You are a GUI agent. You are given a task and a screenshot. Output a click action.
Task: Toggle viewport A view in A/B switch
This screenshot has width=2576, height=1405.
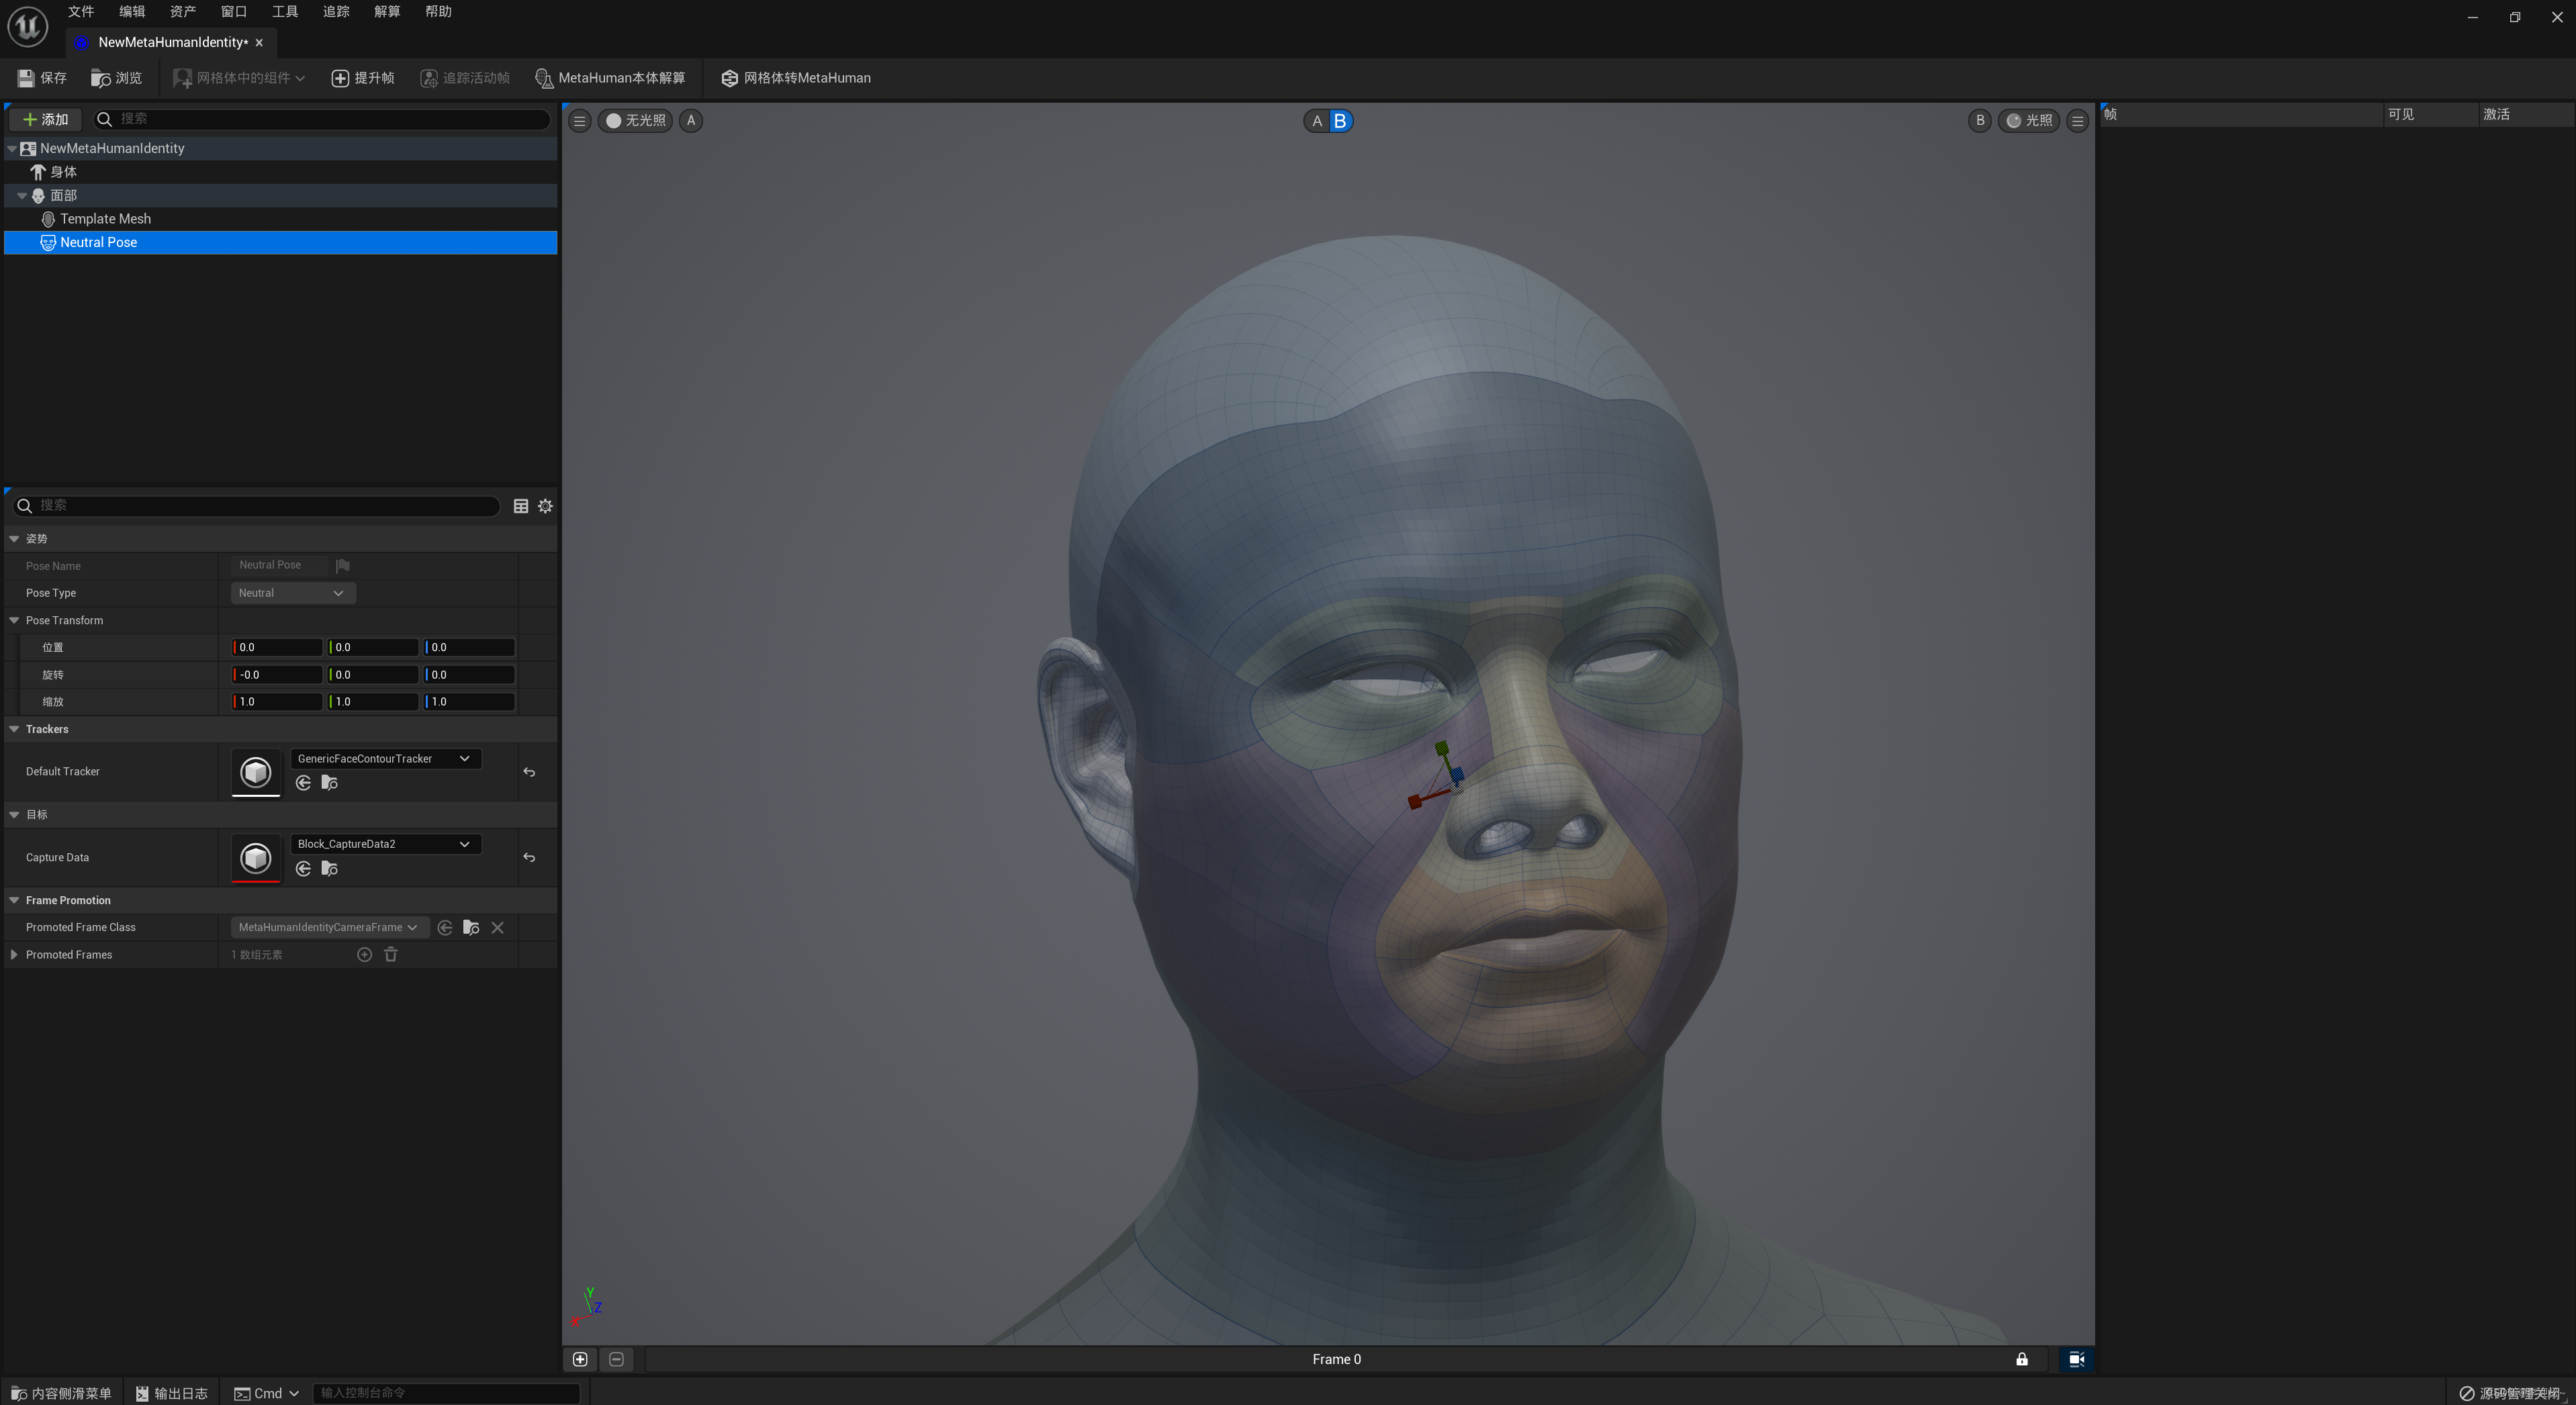coord(1317,121)
